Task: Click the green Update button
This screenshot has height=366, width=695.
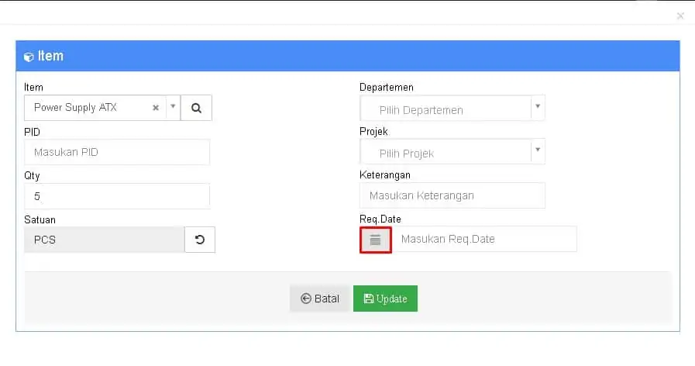Action: 385,299
